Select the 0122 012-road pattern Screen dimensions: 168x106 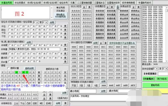(133, 51)
